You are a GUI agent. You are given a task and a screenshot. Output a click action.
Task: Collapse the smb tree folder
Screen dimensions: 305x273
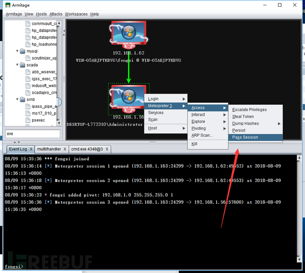coord(17,99)
